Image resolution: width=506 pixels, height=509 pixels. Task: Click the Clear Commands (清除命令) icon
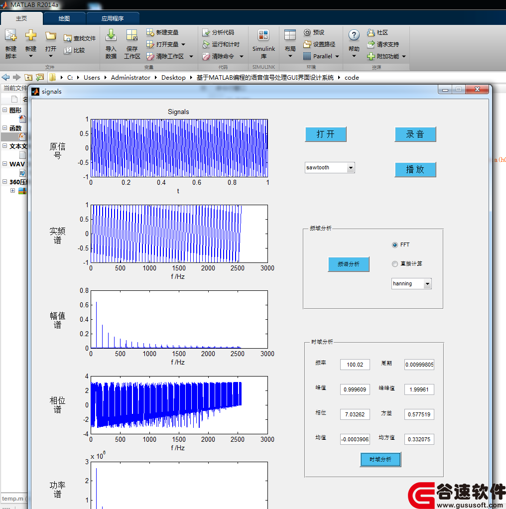click(x=206, y=56)
